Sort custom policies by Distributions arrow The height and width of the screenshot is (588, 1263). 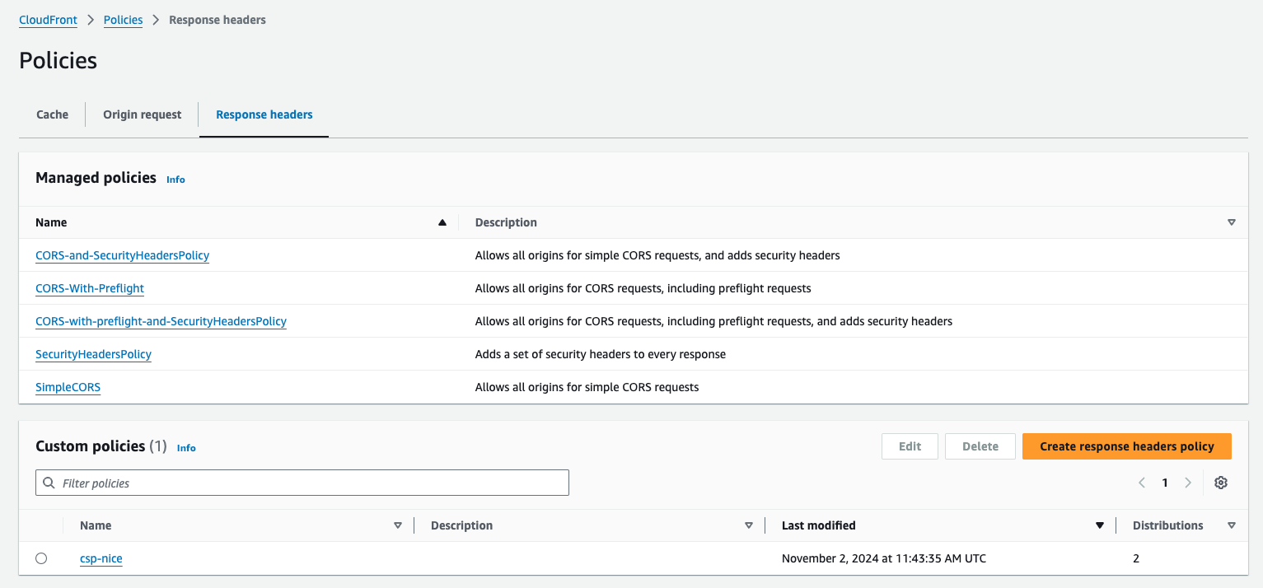coord(1232,525)
